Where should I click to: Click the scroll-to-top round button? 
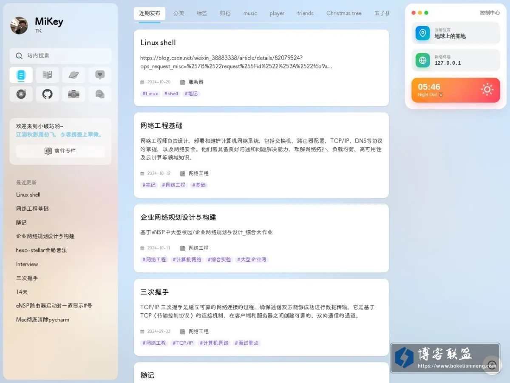click(x=492, y=365)
